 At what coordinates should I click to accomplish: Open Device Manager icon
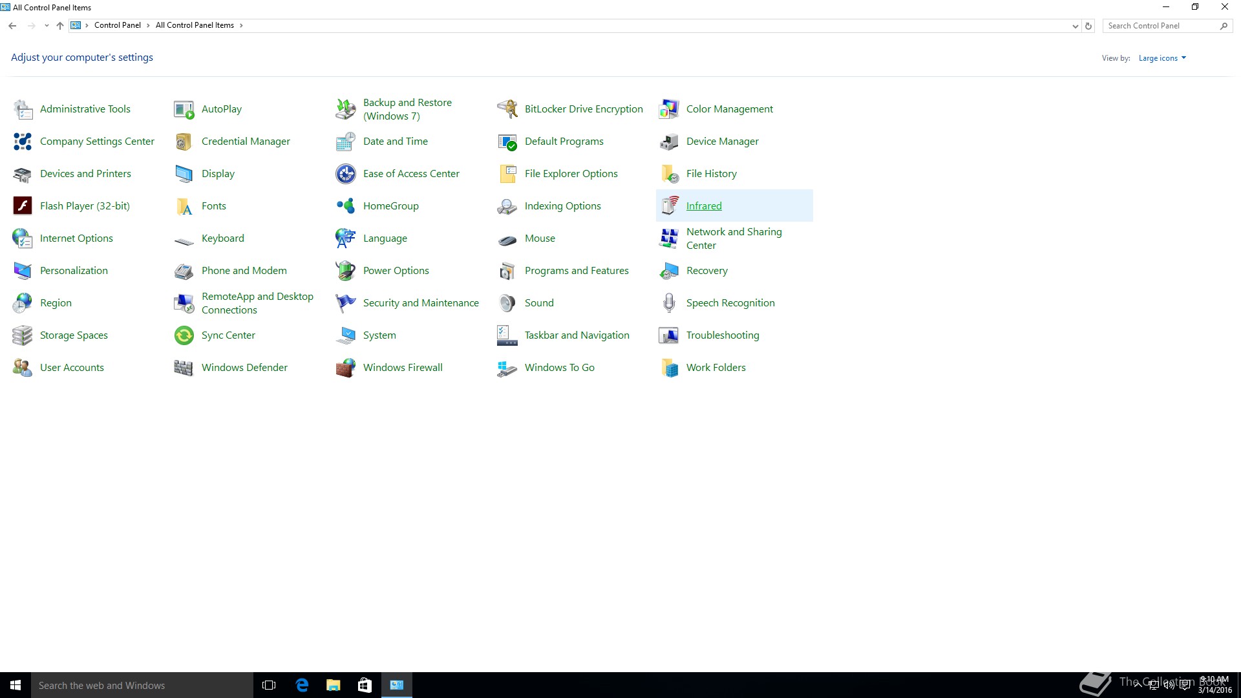click(x=669, y=142)
